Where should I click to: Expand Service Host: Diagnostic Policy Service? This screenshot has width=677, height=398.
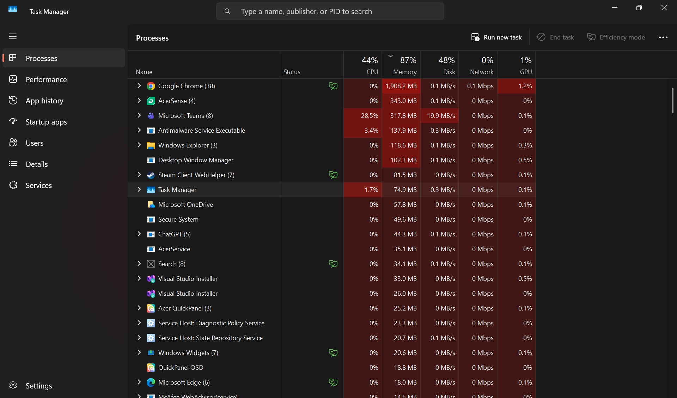pos(139,323)
